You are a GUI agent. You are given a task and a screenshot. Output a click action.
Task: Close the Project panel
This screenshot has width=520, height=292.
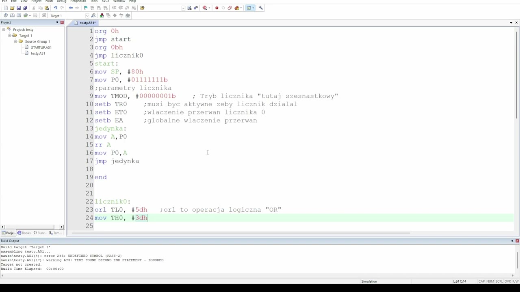tap(62, 22)
